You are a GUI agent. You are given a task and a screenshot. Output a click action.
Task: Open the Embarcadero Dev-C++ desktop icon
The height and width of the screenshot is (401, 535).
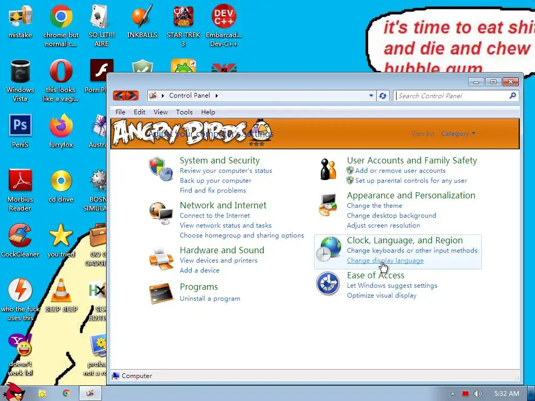[x=224, y=26]
